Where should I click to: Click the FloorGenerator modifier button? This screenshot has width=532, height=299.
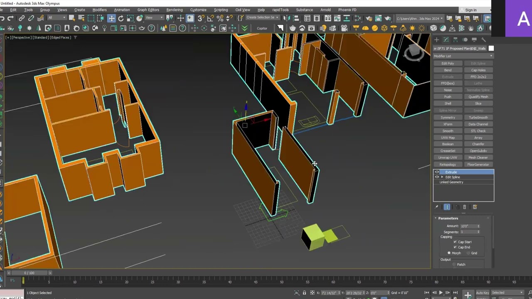[x=478, y=164]
